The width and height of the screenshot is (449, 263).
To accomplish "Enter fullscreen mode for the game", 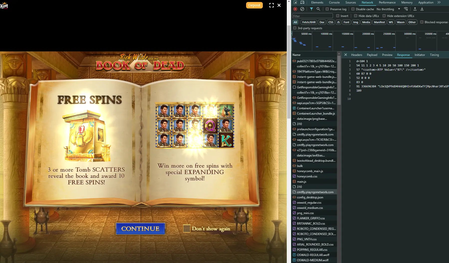I will point(272,5).
